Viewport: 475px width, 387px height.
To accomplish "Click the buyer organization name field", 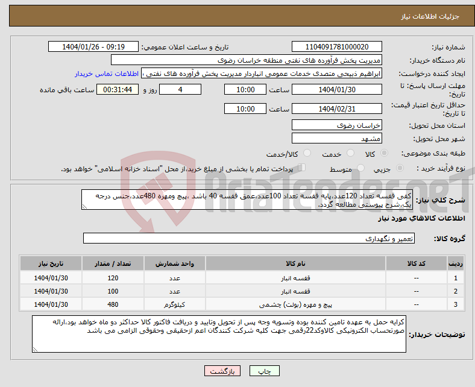I will [247, 60].
